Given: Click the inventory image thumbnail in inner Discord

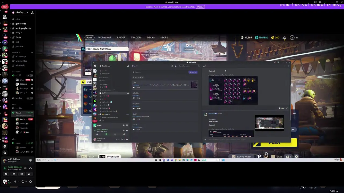Looking at the screenshot, I should (x=233, y=90).
